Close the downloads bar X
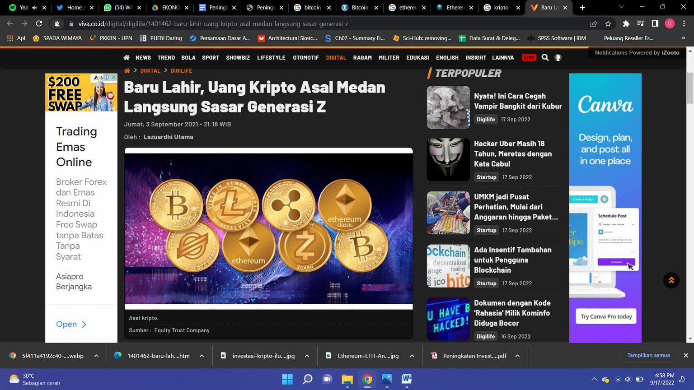Screen dimensions: 694x390 click(x=685, y=355)
